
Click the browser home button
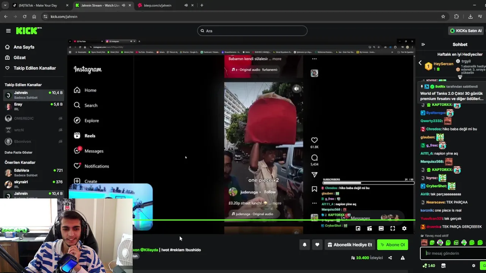[x=34, y=17]
